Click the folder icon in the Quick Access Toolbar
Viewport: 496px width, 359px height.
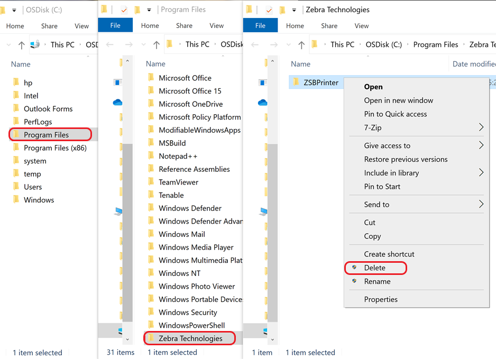(x=282, y=10)
